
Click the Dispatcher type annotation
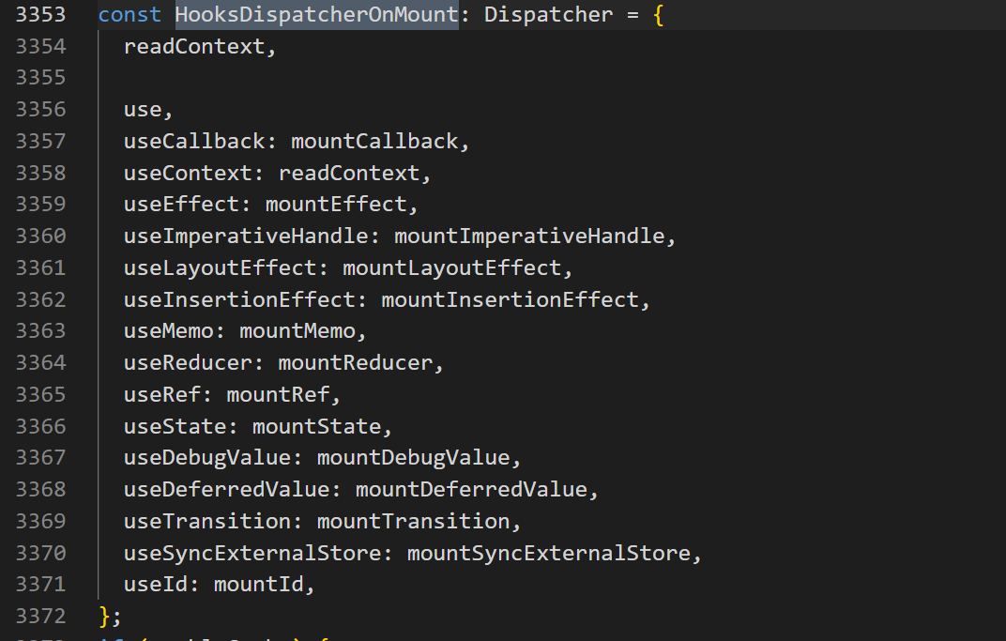[x=549, y=15]
